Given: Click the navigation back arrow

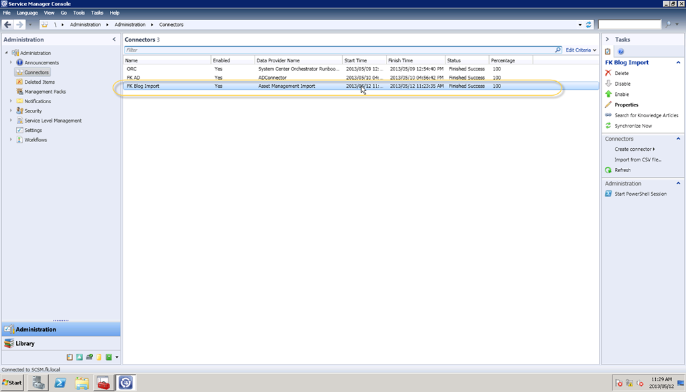Looking at the screenshot, I should (x=8, y=25).
